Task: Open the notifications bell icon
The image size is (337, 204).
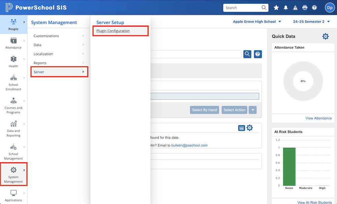Action: pos(286,8)
